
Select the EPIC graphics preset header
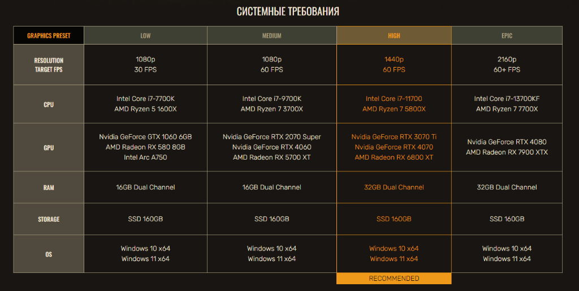(507, 36)
